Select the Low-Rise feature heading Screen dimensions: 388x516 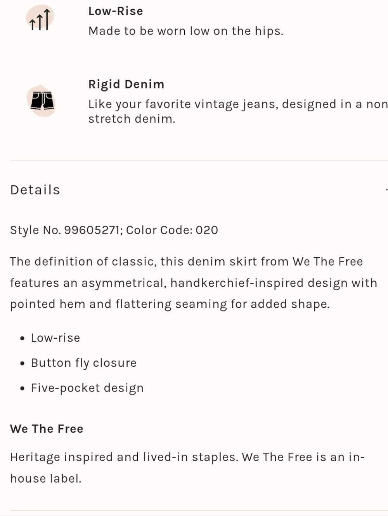116,11
